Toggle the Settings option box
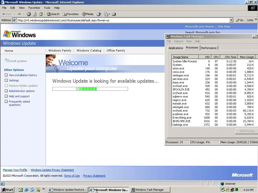 (x=6, y=80)
